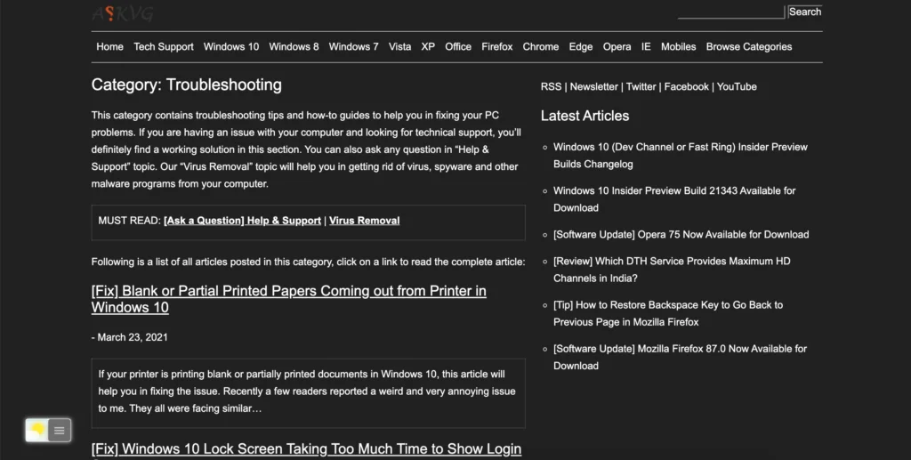Click the Newsletter link
The width and height of the screenshot is (911, 460).
pos(593,86)
